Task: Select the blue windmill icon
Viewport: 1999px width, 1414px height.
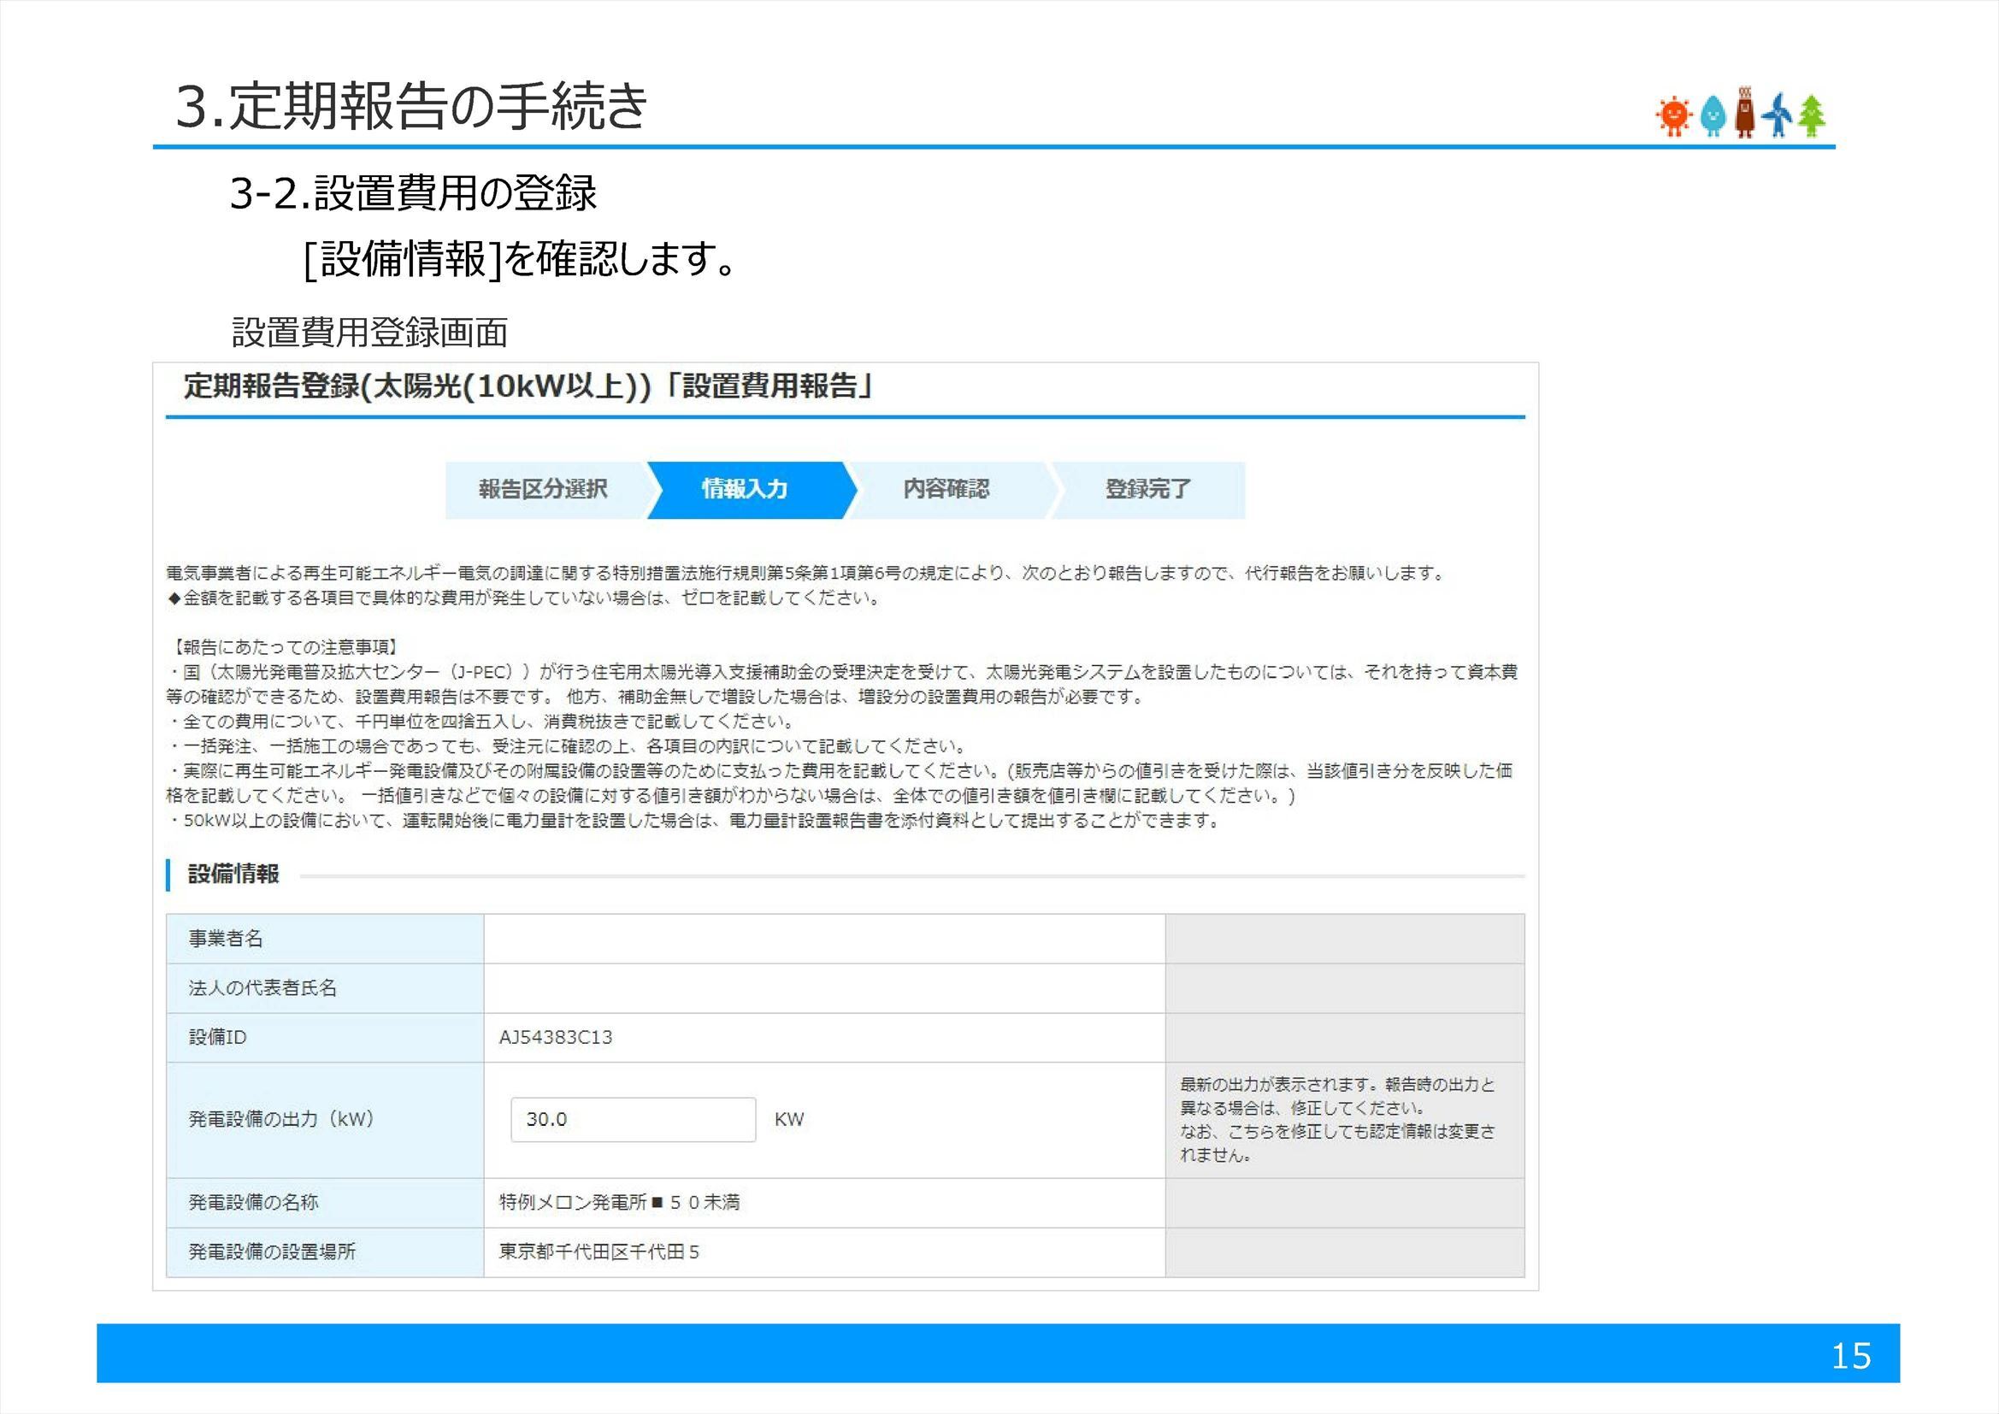Action: (x=1778, y=113)
